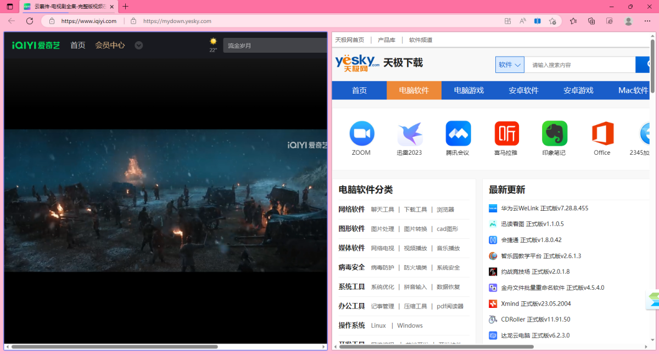Screen dimensions: 659x354
Task: Switch to the 电脑游戏 tab
Action: 468,91
